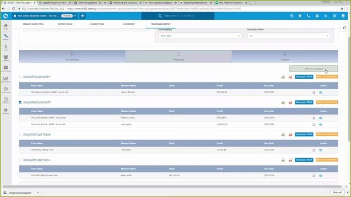Click the phone icon in blue header
Image resolution: width=351 pixels, height=197 pixels.
point(308,16)
